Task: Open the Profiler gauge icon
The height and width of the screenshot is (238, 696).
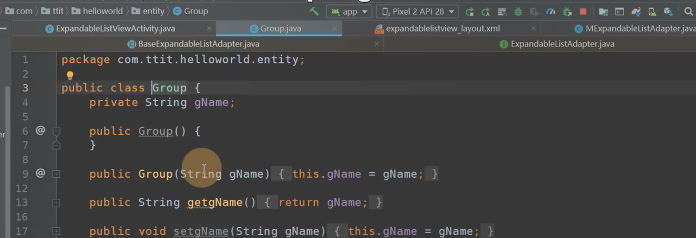Action: click(x=551, y=11)
